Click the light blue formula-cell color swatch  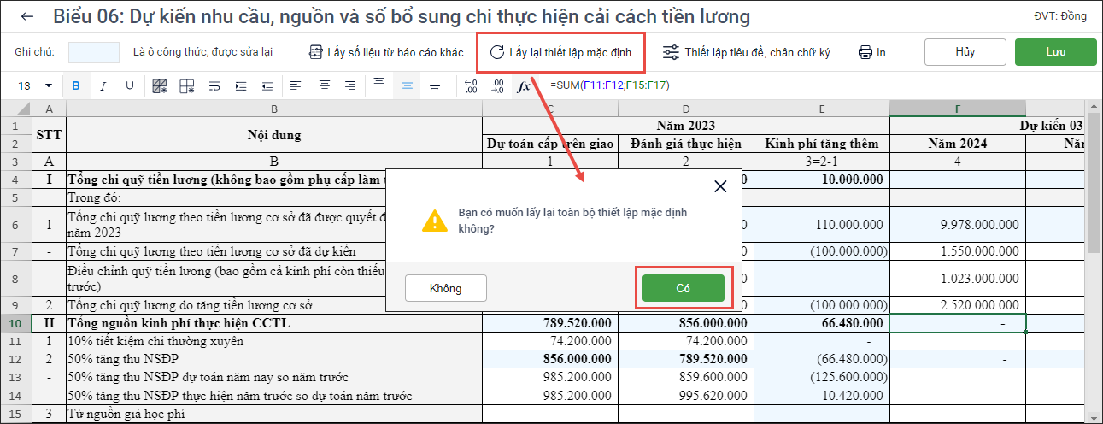[x=94, y=52]
